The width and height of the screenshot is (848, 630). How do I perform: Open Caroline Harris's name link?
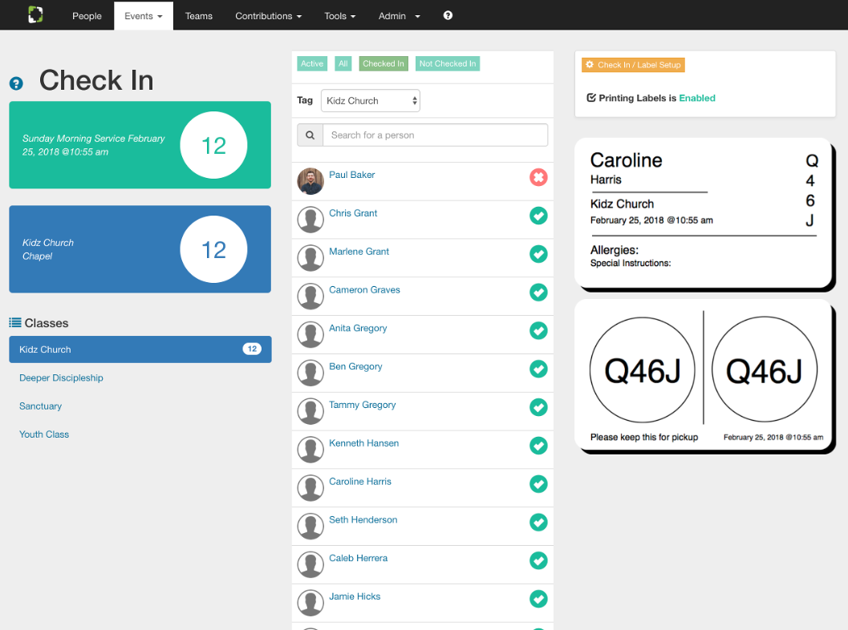[x=360, y=482]
